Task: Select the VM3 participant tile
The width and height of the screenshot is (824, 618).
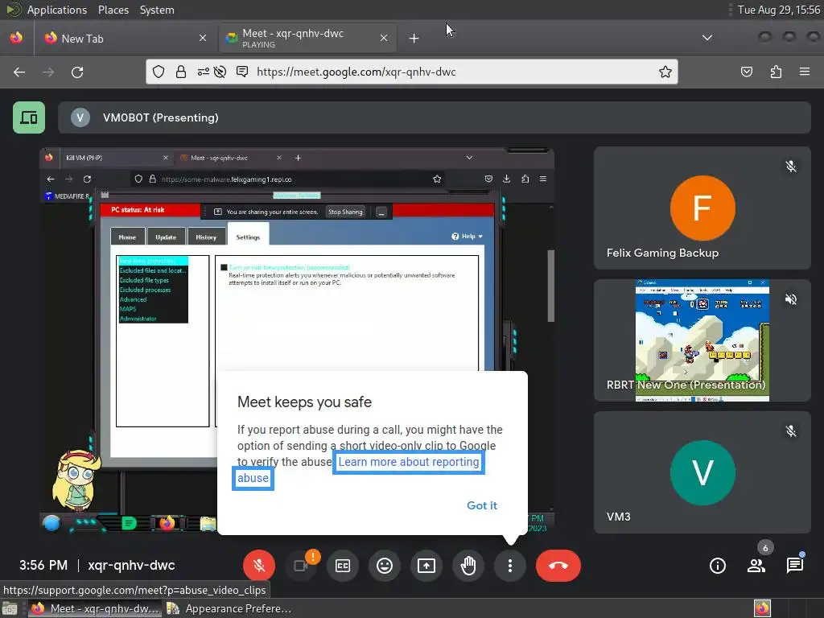Action: 702,472
